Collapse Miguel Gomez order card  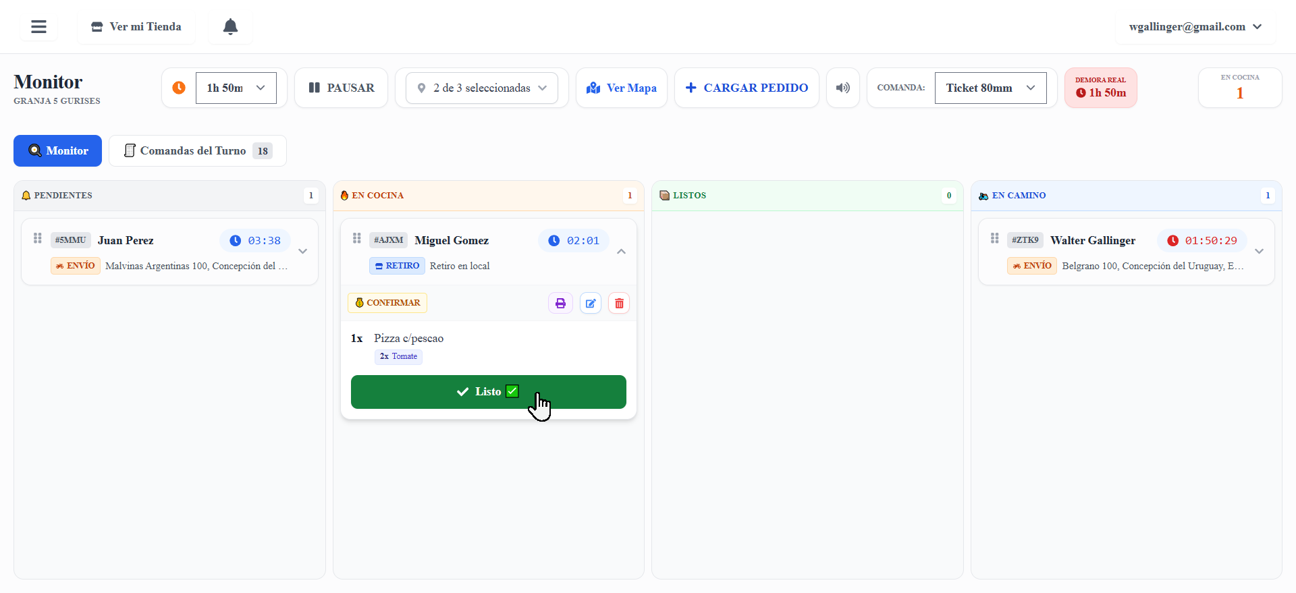pyautogui.click(x=621, y=252)
